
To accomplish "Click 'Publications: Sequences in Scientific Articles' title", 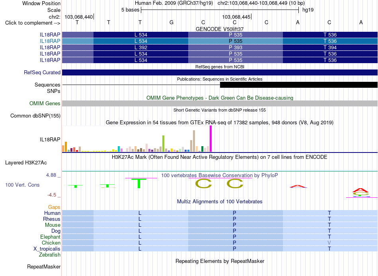I will click(220, 79).
